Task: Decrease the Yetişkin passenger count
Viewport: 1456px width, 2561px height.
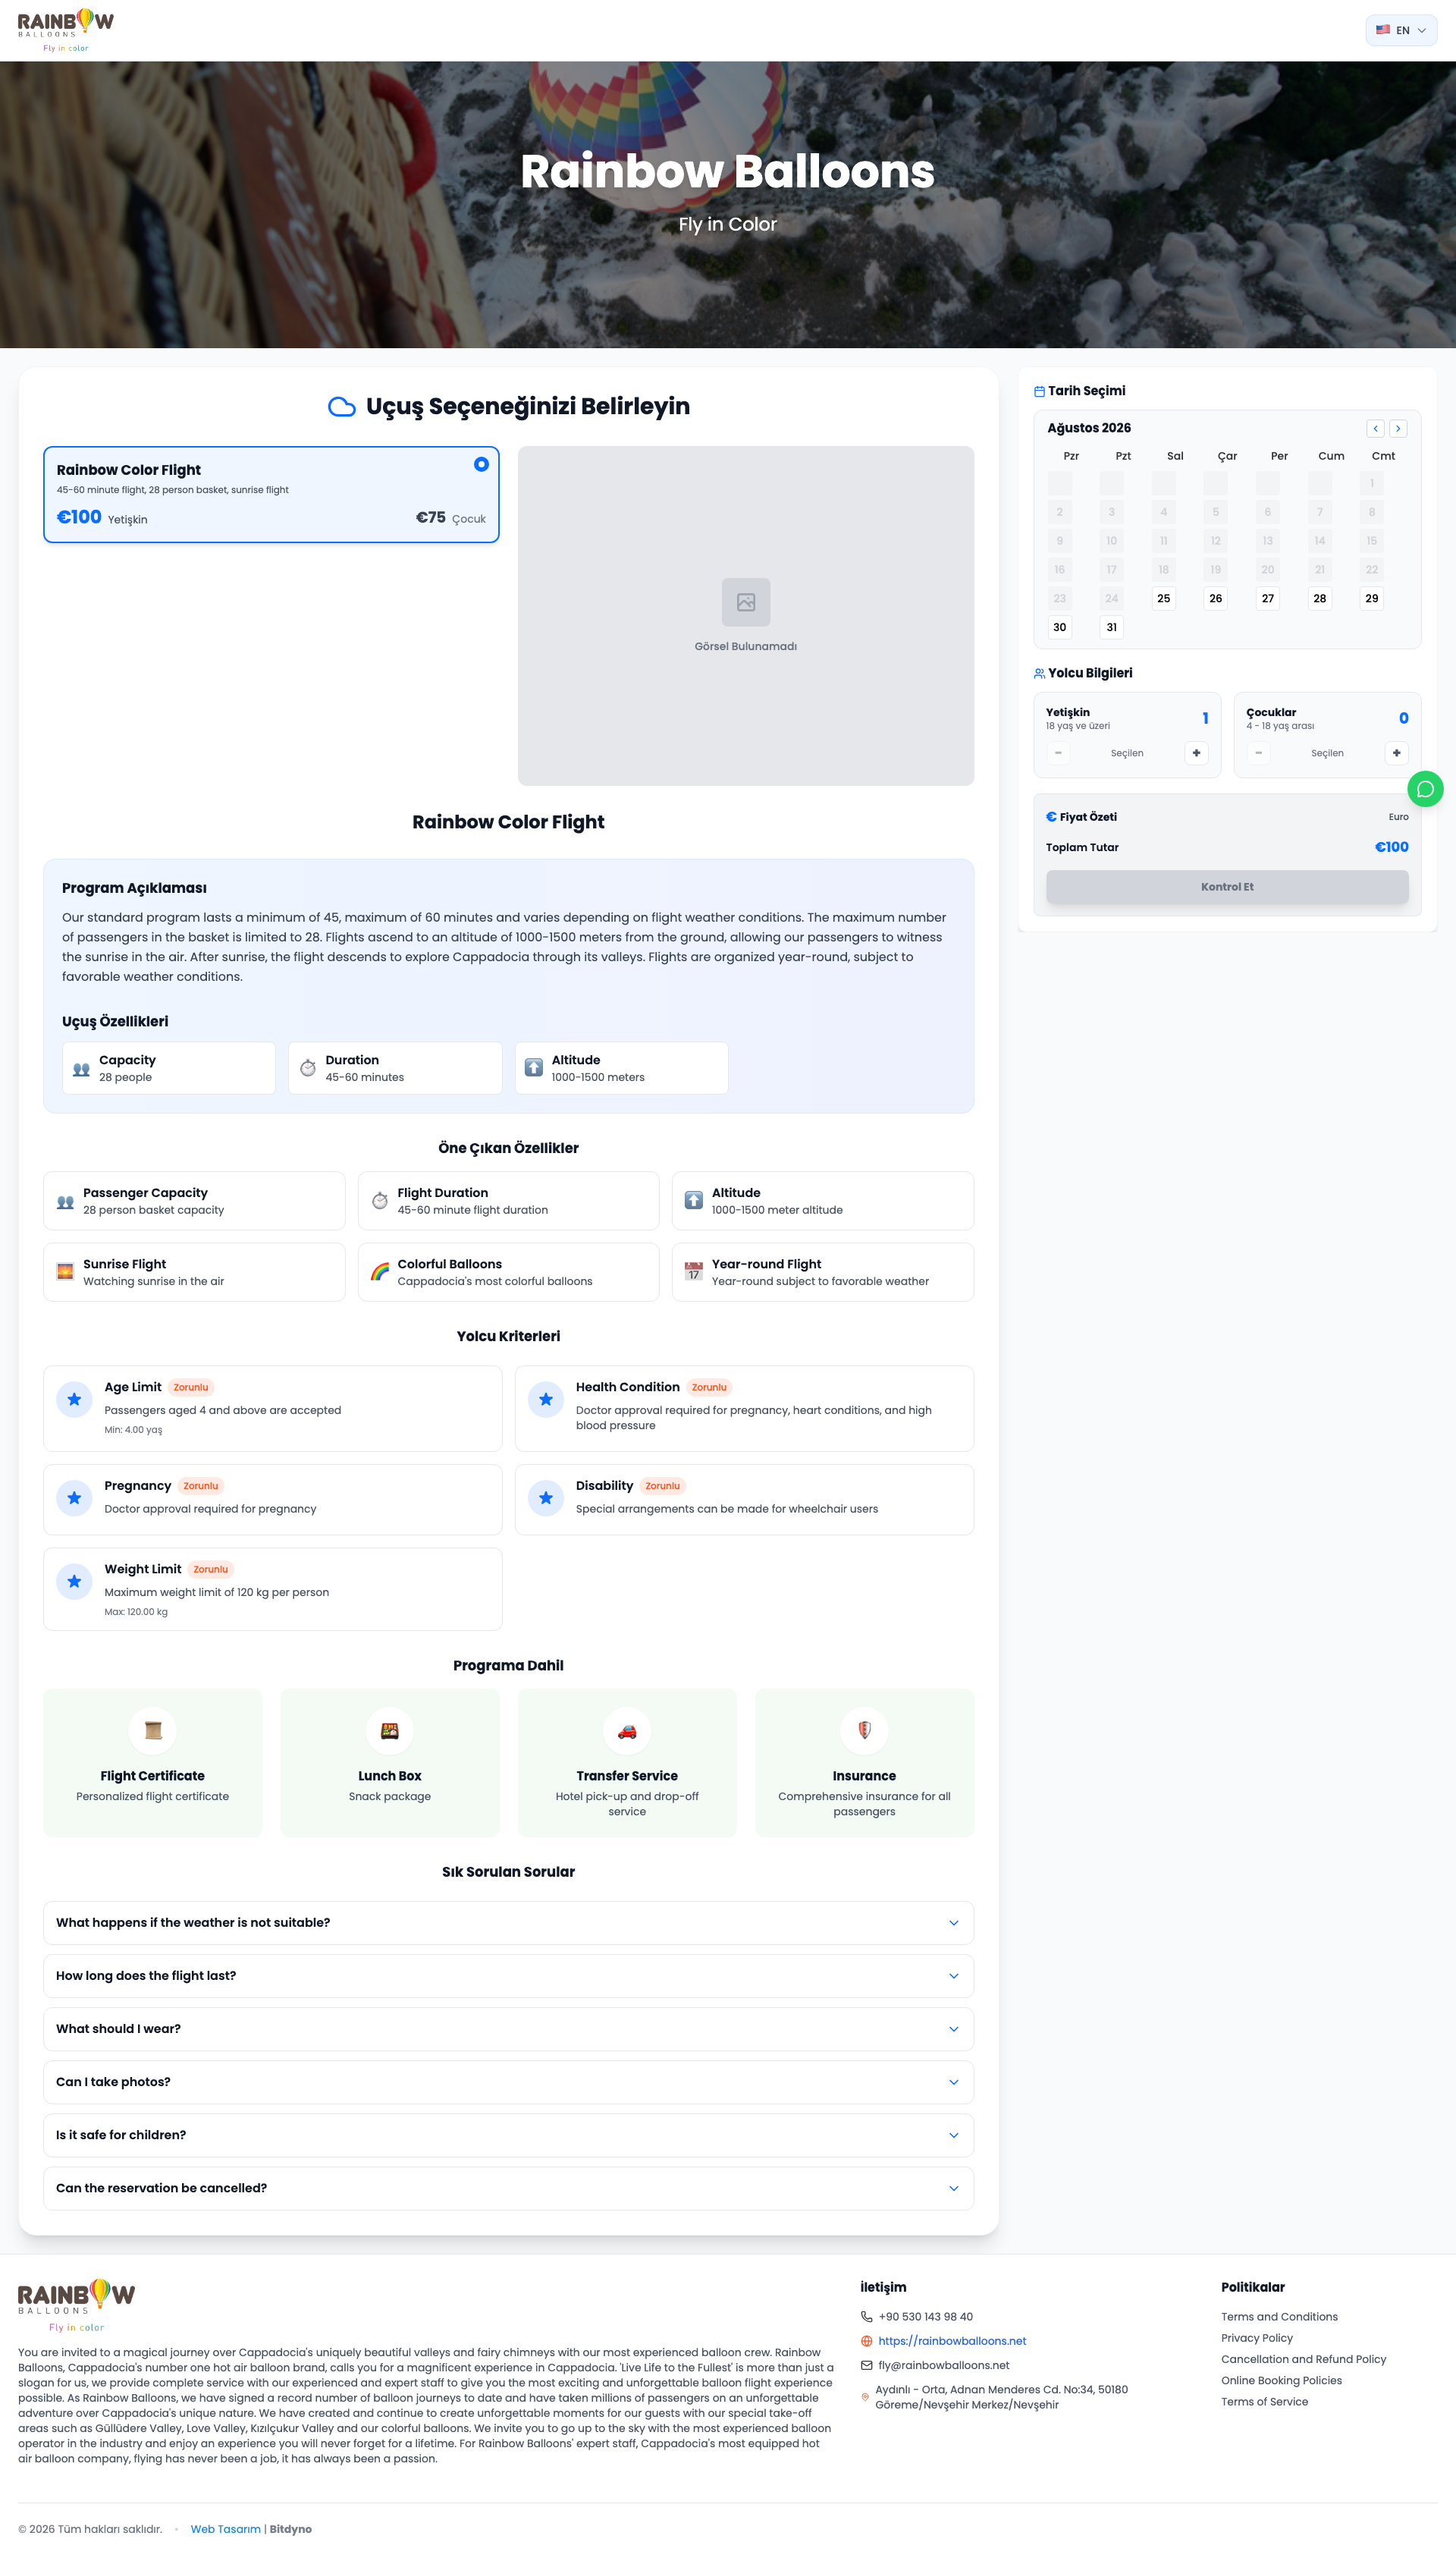Action: [1058, 753]
